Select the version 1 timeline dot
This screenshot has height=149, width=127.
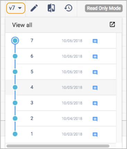[15, 134]
